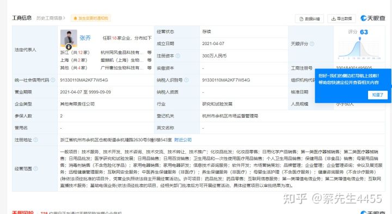Open the help icon beside 经营范围
Image resolution: width=392 pixels, height=214 pixels.
pos(36,168)
